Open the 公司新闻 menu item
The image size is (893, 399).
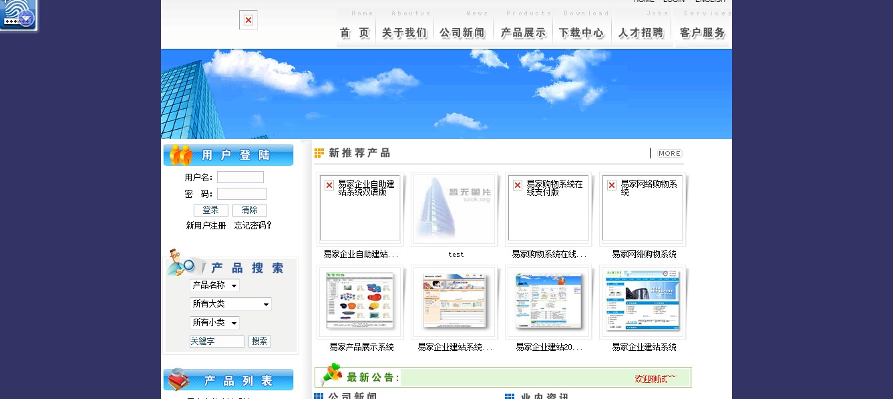point(462,33)
